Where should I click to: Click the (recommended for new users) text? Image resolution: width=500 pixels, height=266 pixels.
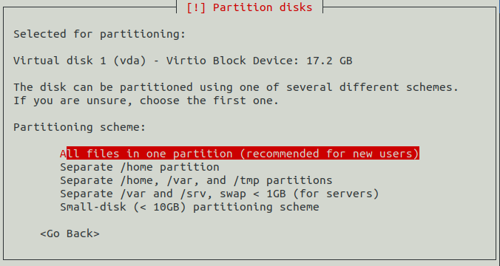tap(329, 154)
